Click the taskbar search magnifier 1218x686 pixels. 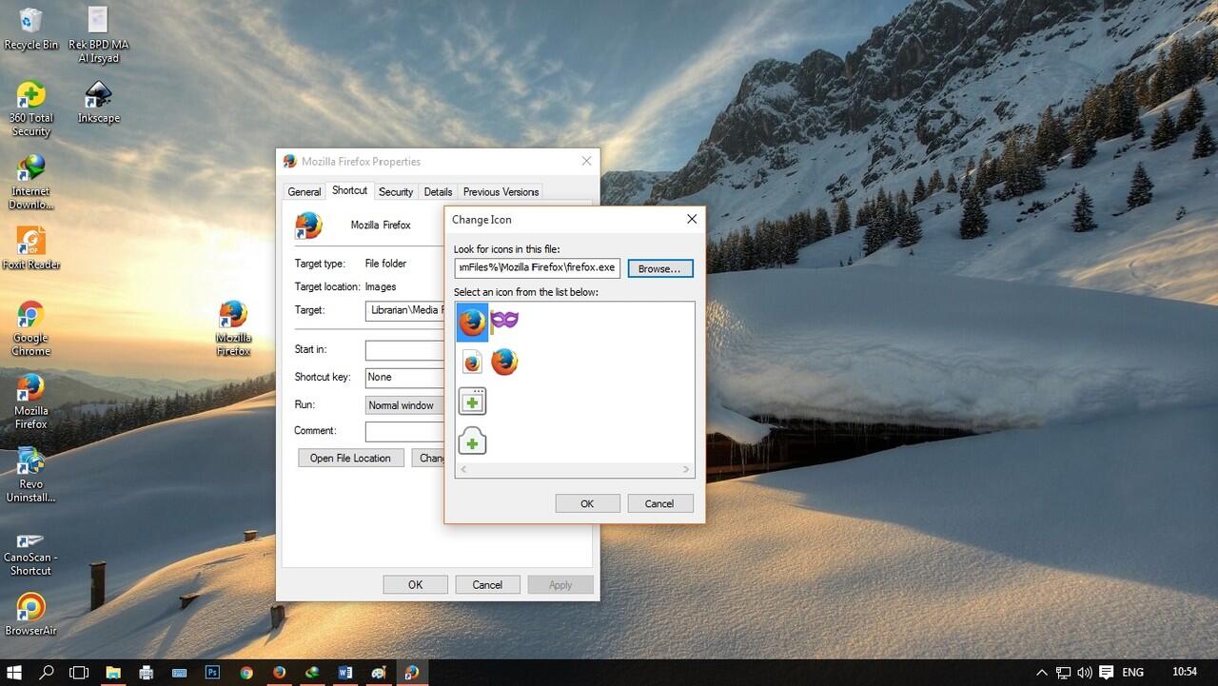point(47,672)
